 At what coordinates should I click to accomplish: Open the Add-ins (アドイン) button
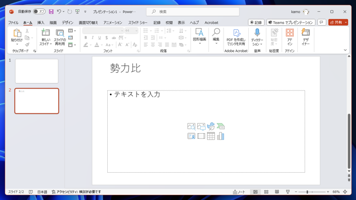290,36
